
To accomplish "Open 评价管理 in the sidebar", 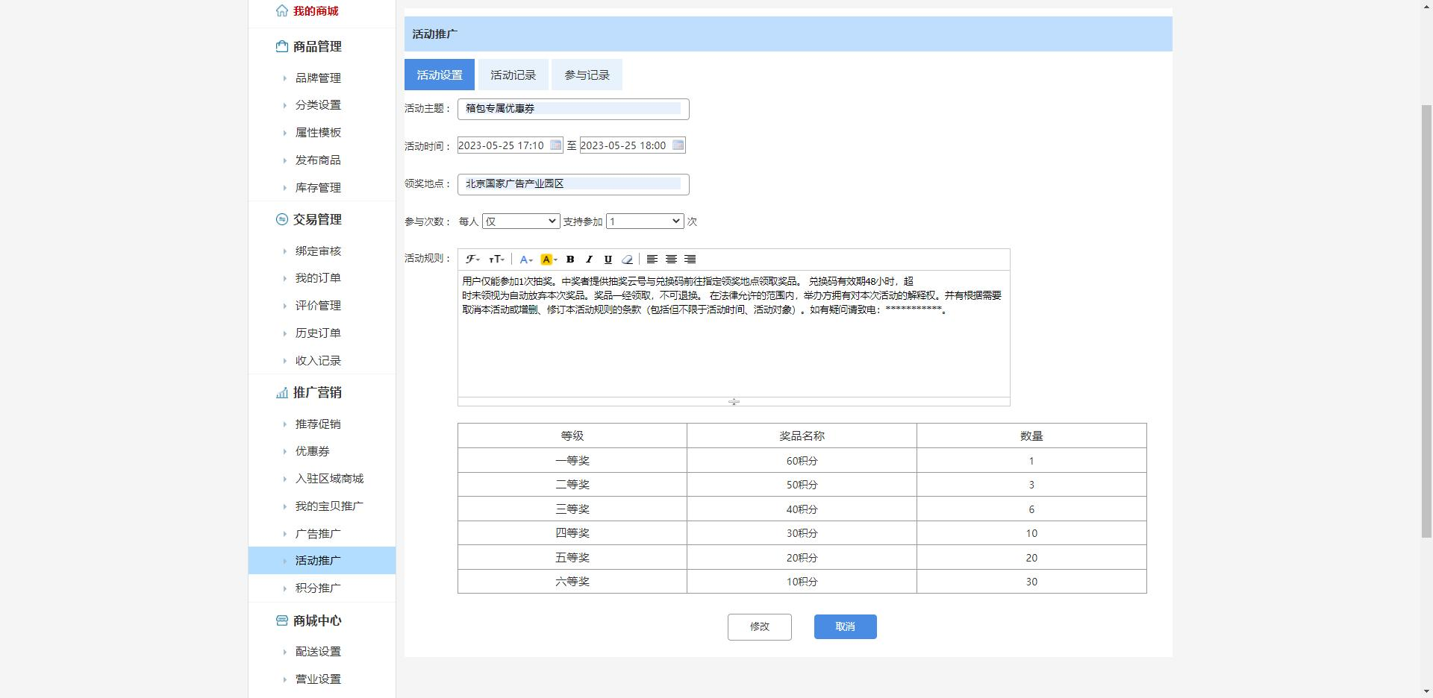I will pyautogui.click(x=318, y=306).
